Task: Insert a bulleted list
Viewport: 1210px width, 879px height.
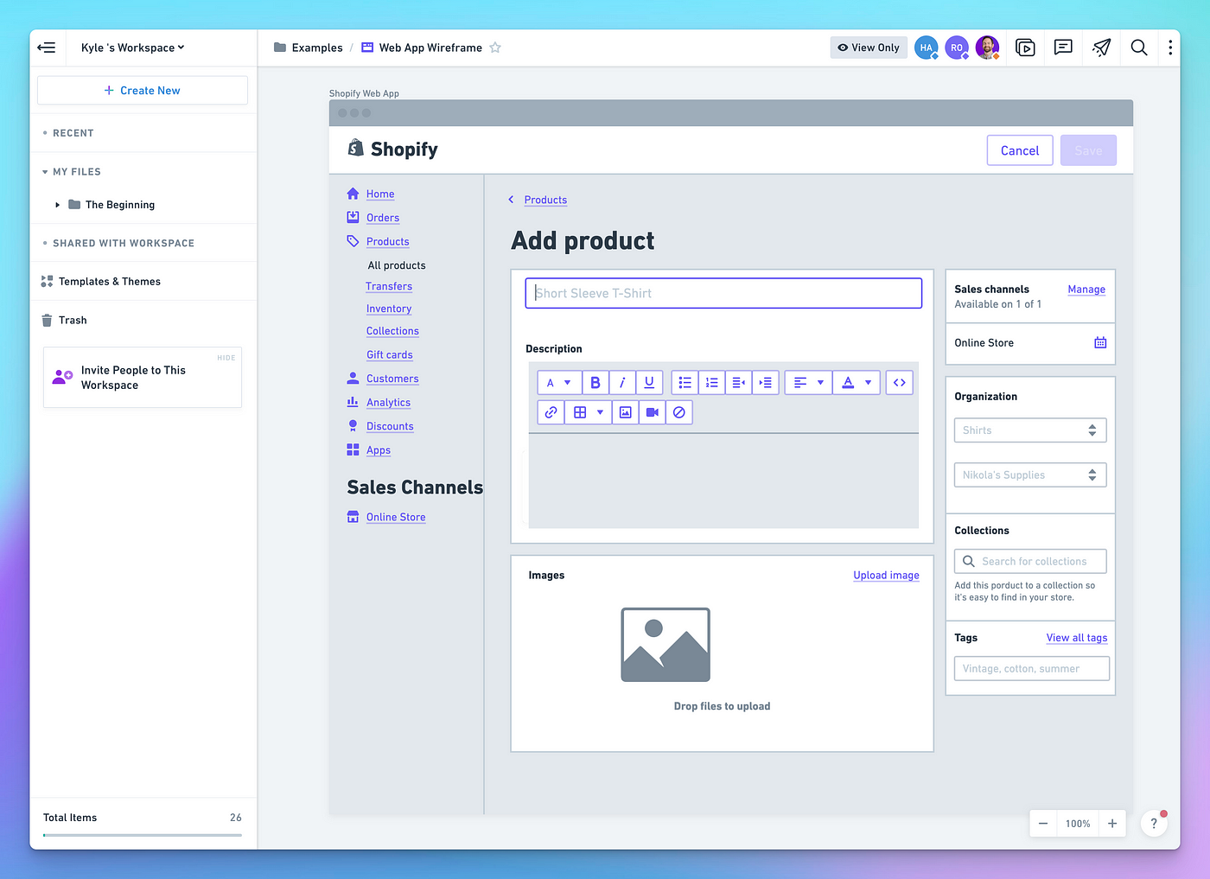Action: click(685, 383)
